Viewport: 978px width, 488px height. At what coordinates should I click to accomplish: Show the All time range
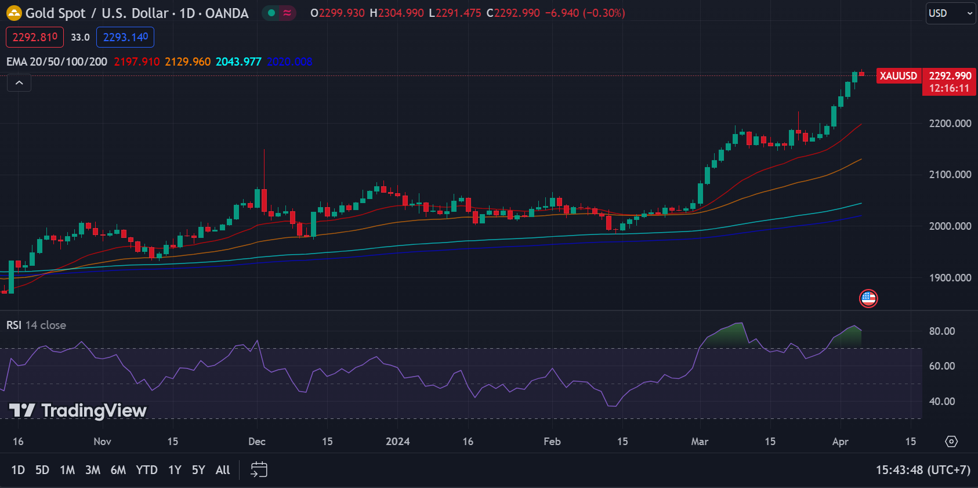tap(223, 469)
